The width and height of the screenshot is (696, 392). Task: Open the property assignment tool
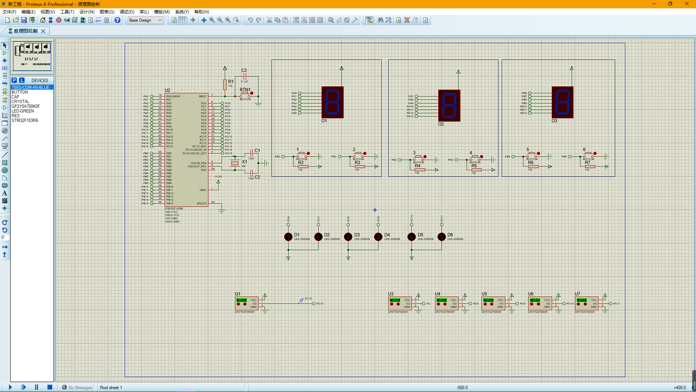pos(388,20)
